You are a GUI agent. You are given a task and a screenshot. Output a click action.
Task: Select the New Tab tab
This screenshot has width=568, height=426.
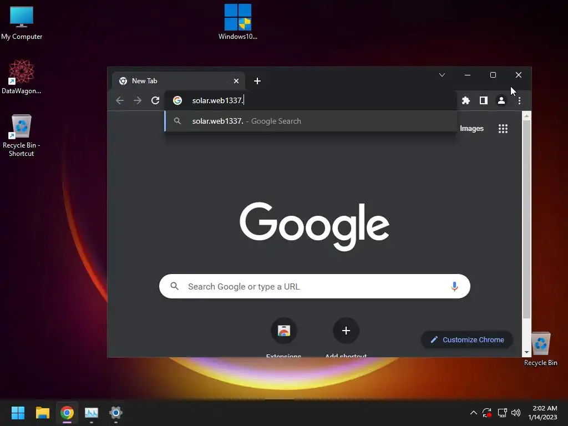coord(178,81)
